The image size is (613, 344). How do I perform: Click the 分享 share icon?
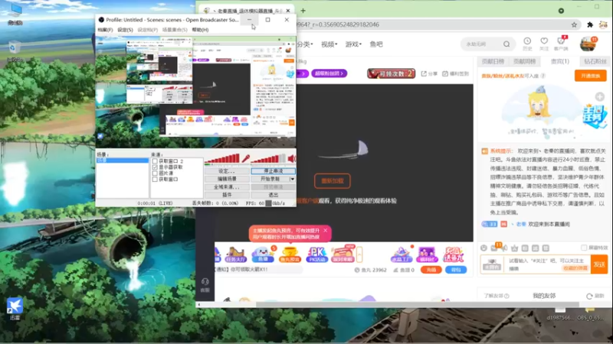click(x=429, y=73)
